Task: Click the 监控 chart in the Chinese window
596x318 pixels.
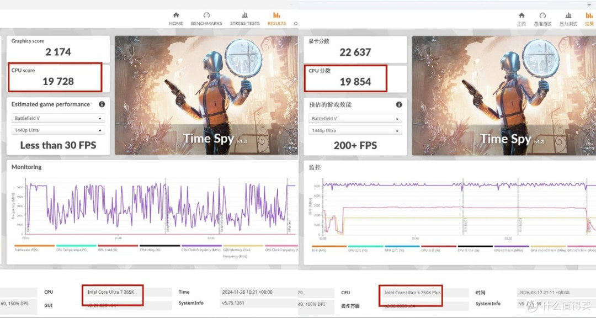Action: [x=459, y=206]
